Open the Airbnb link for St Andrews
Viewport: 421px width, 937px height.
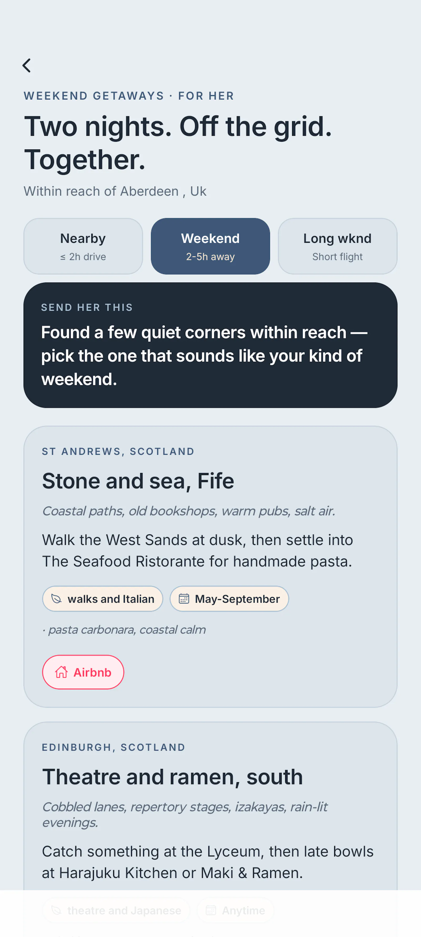(83, 672)
